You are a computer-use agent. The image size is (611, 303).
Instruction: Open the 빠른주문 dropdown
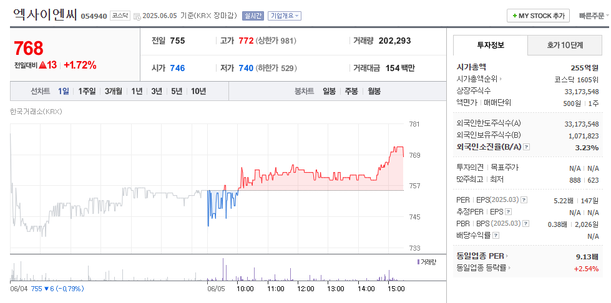594,16
